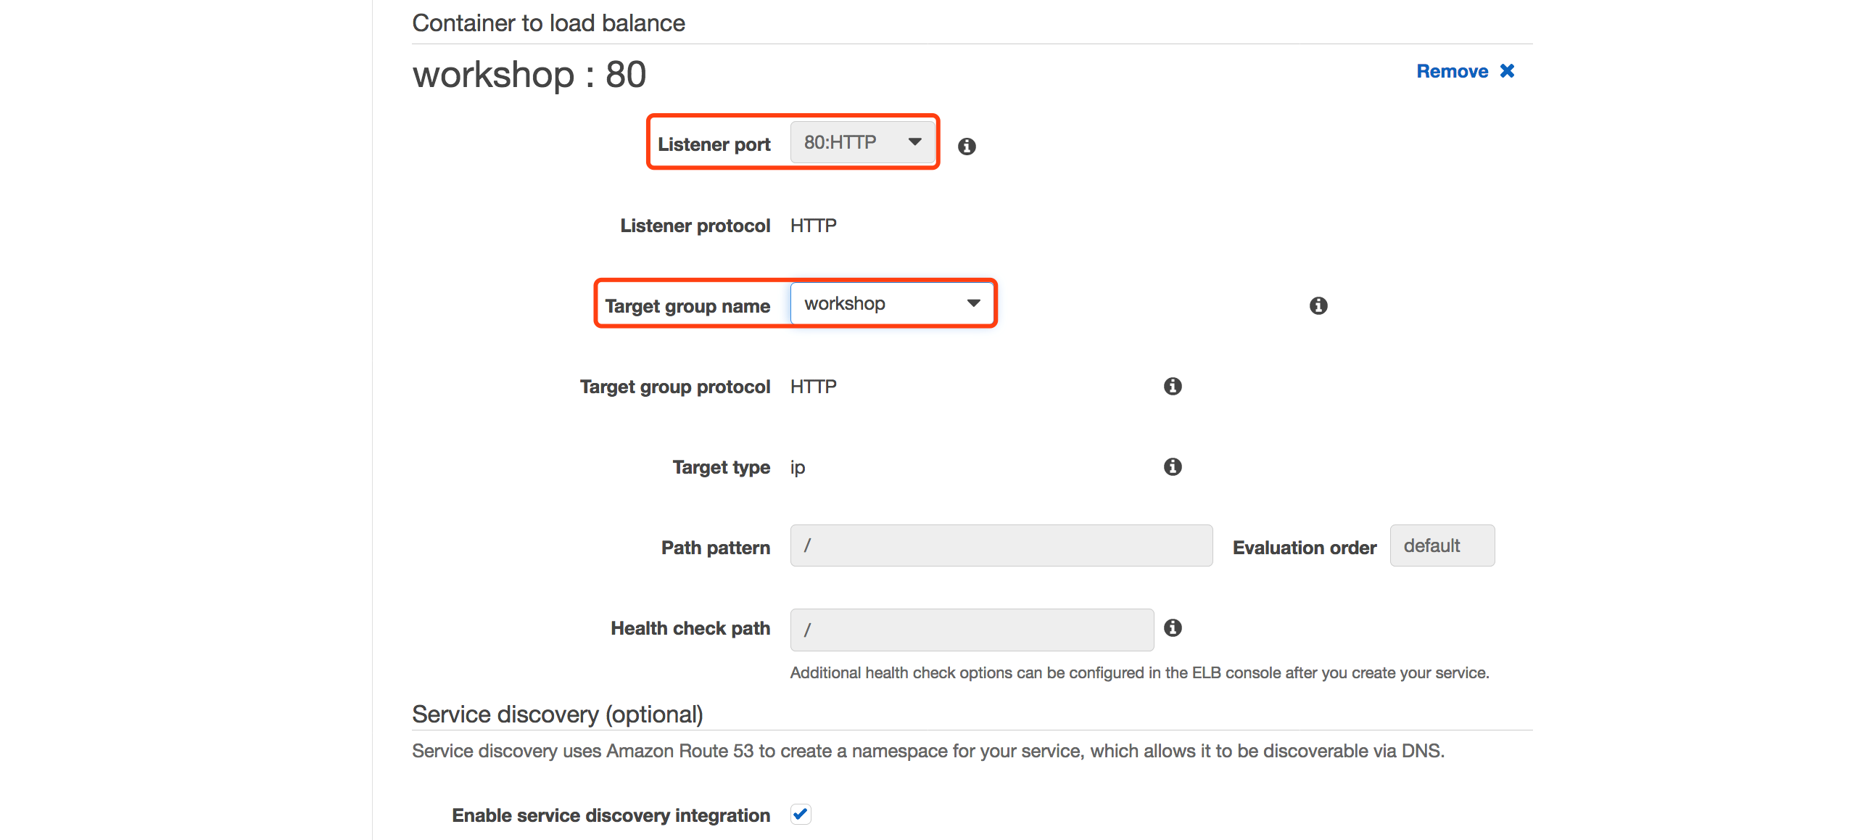Click info icon for Target group name
This screenshot has width=1855, height=840.
[x=1318, y=306]
